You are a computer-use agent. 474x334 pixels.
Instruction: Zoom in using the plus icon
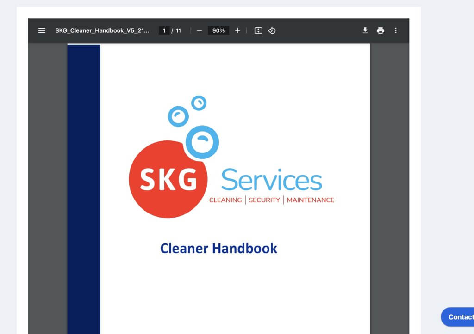237,30
